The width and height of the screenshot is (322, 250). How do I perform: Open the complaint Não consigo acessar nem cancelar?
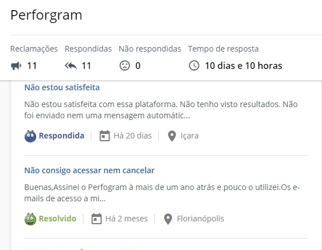coord(89,170)
